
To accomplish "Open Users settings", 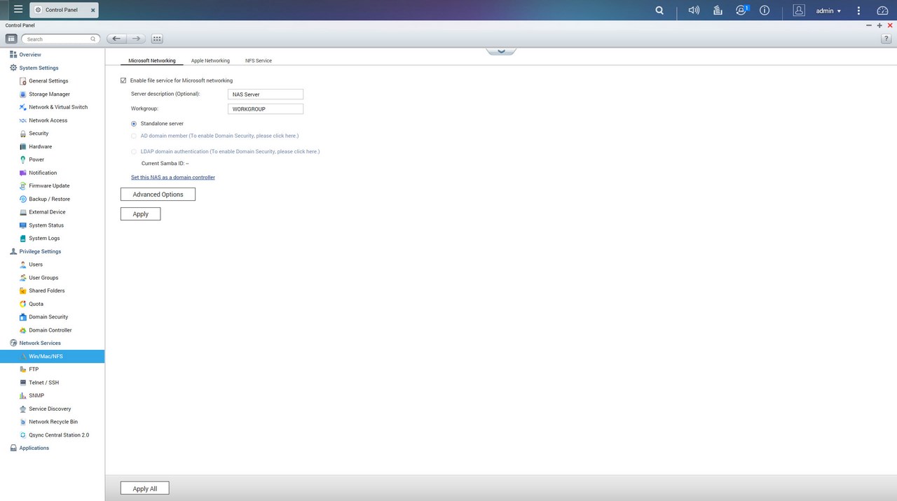I will coord(36,264).
